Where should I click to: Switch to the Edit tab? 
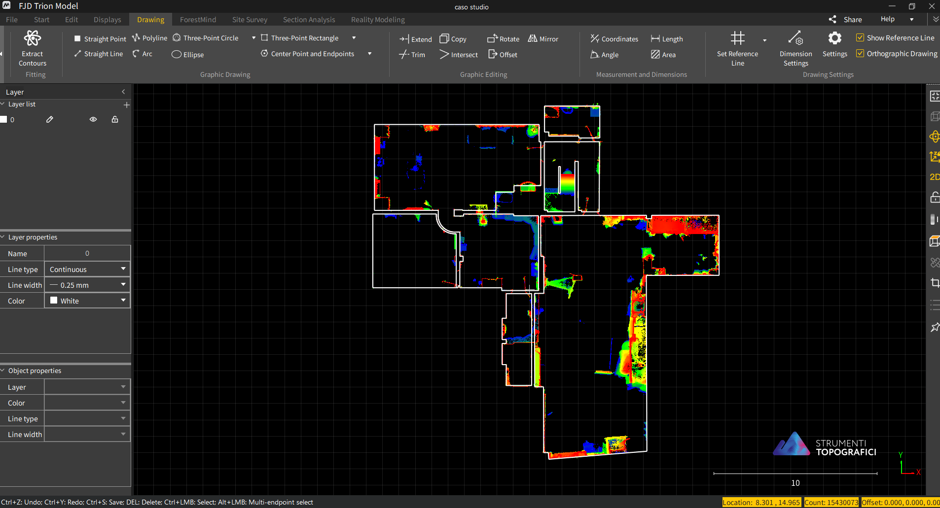(72, 20)
